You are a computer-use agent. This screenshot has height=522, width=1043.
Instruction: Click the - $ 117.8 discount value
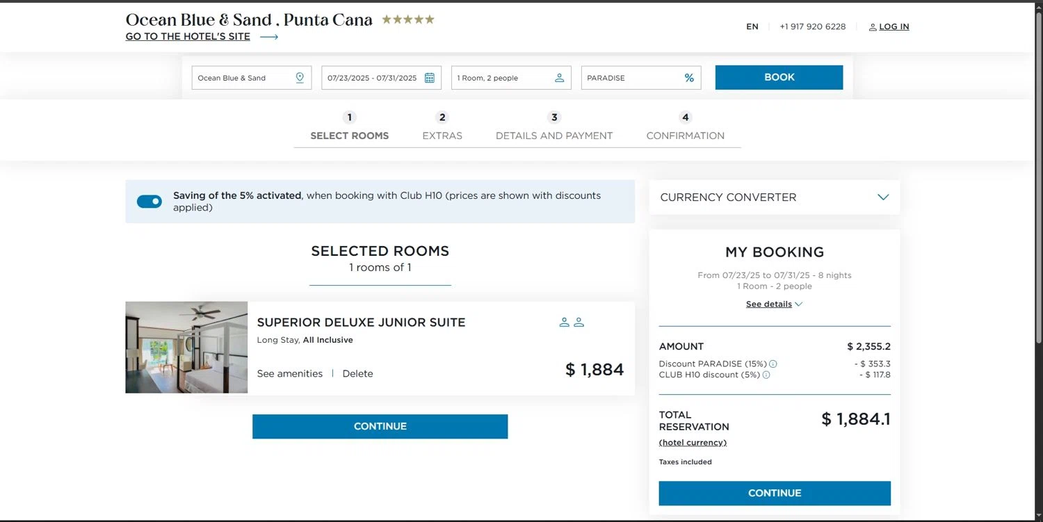pos(875,375)
